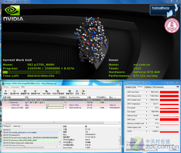This screenshot has height=153, width=181.
Task: Click the Run-Clone-Gen column header
Action: [x=76, y=97]
